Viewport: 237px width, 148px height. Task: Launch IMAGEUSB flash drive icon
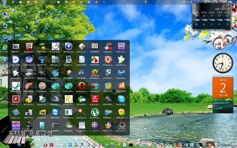point(82,73)
